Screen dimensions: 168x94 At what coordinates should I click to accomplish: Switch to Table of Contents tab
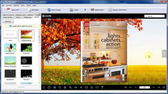[8, 15]
